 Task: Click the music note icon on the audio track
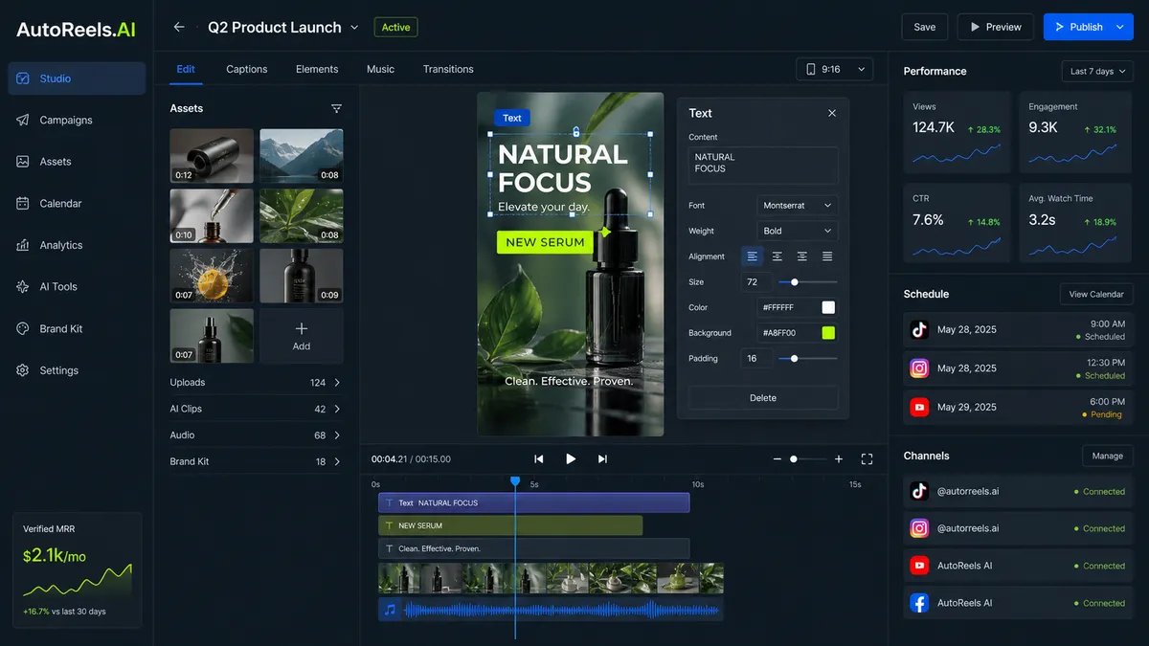click(390, 610)
